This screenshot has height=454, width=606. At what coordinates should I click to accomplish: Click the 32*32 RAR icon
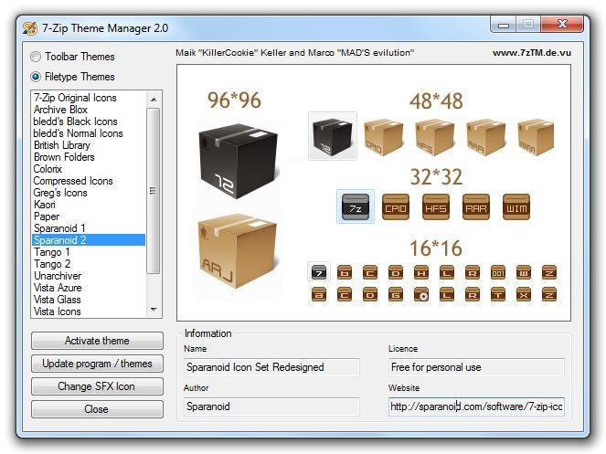tap(476, 207)
